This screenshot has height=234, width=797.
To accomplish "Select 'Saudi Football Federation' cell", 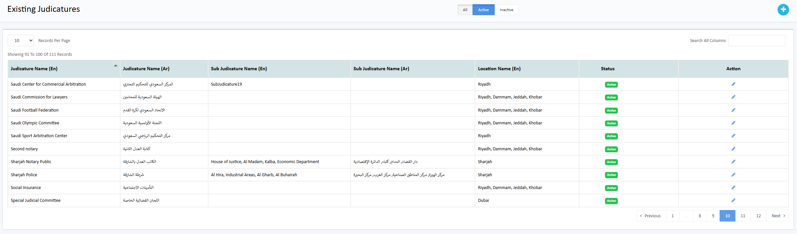I will tap(64, 110).
